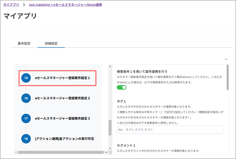
Task: Click the step 18 circle icon
Action: click(x=26, y=138)
